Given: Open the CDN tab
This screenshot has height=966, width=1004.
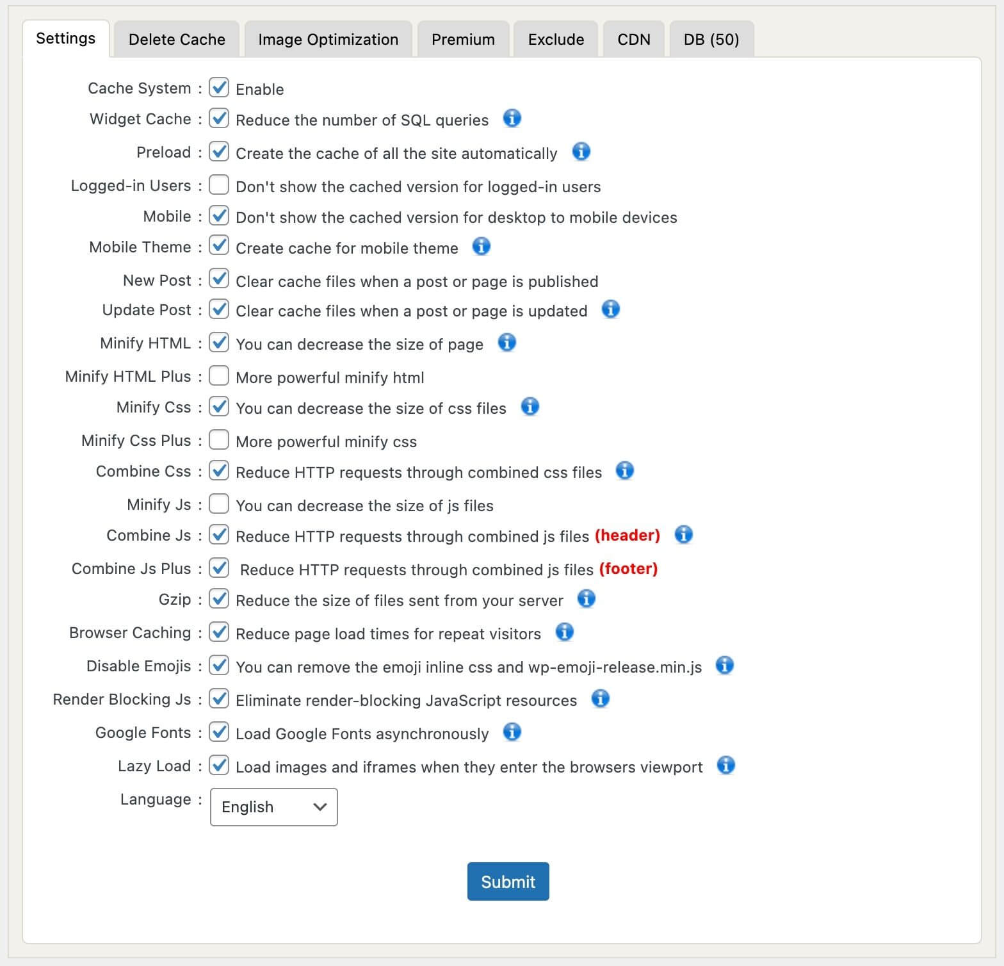Looking at the screenshot, I should [x=634, y=39].
